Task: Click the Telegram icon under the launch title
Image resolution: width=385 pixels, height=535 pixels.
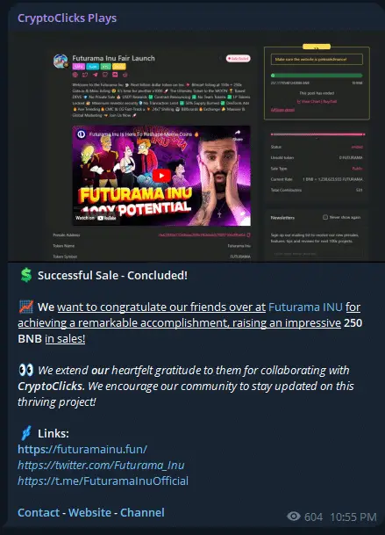Action: pyautogui.click(x=95, y=75)
